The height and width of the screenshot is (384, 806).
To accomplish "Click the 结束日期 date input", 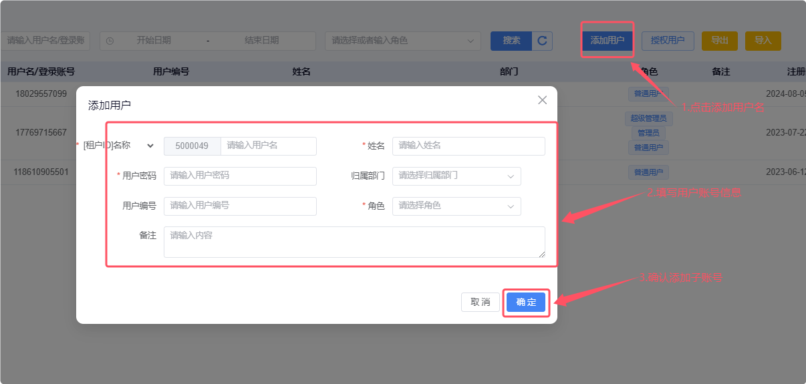I will coord(262,41).
